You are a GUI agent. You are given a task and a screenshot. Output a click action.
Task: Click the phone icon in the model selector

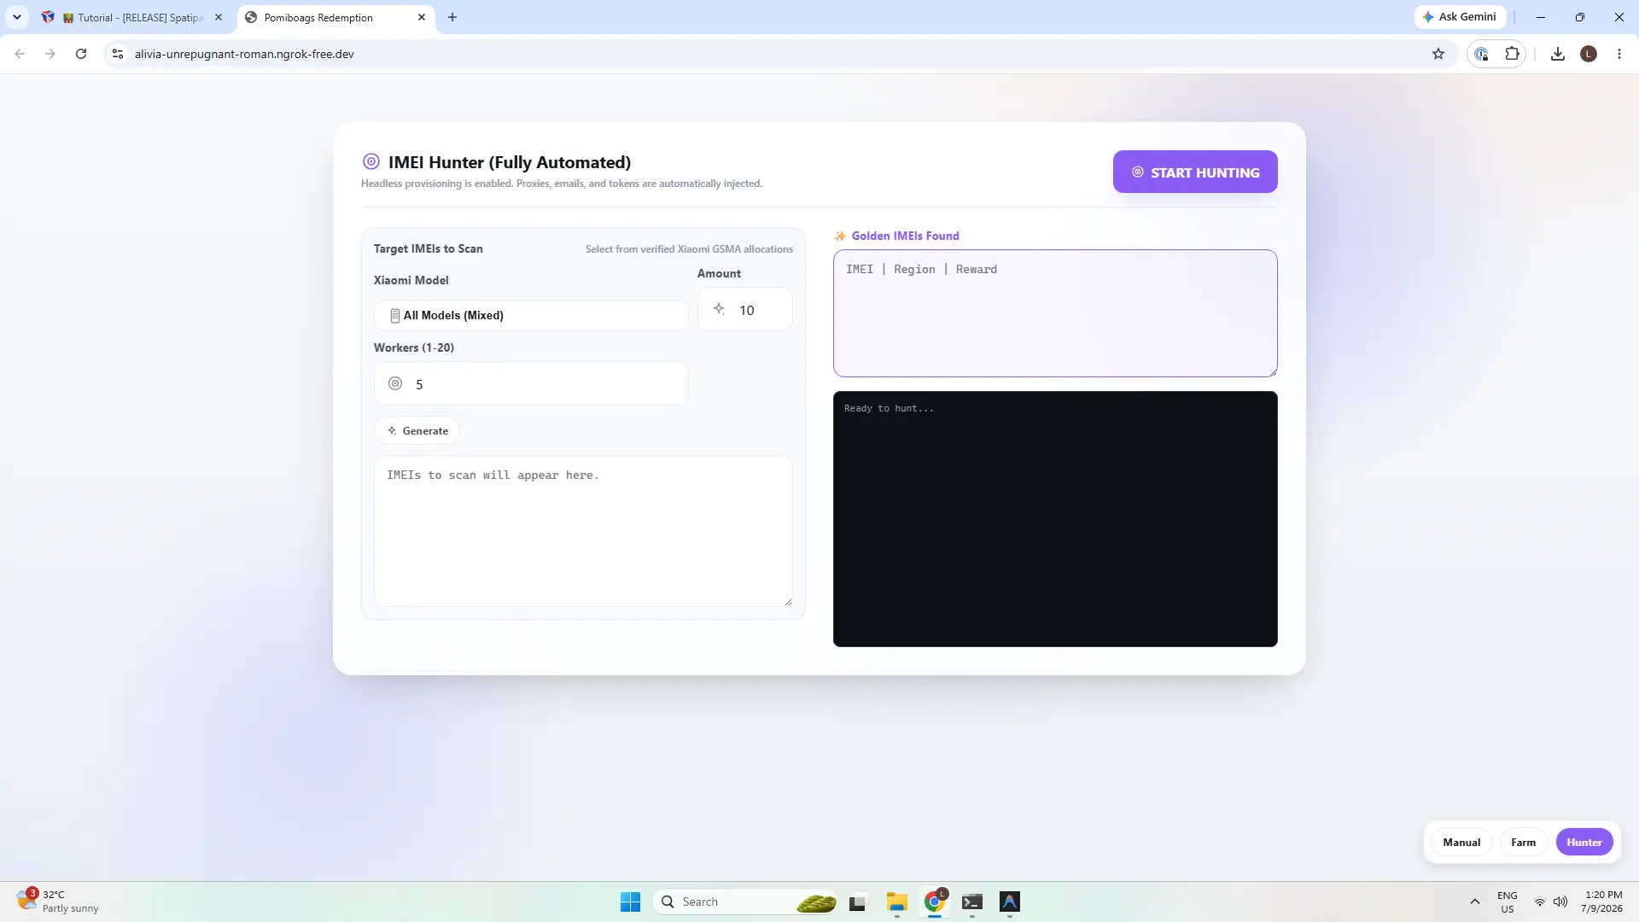tap(395, 316)
